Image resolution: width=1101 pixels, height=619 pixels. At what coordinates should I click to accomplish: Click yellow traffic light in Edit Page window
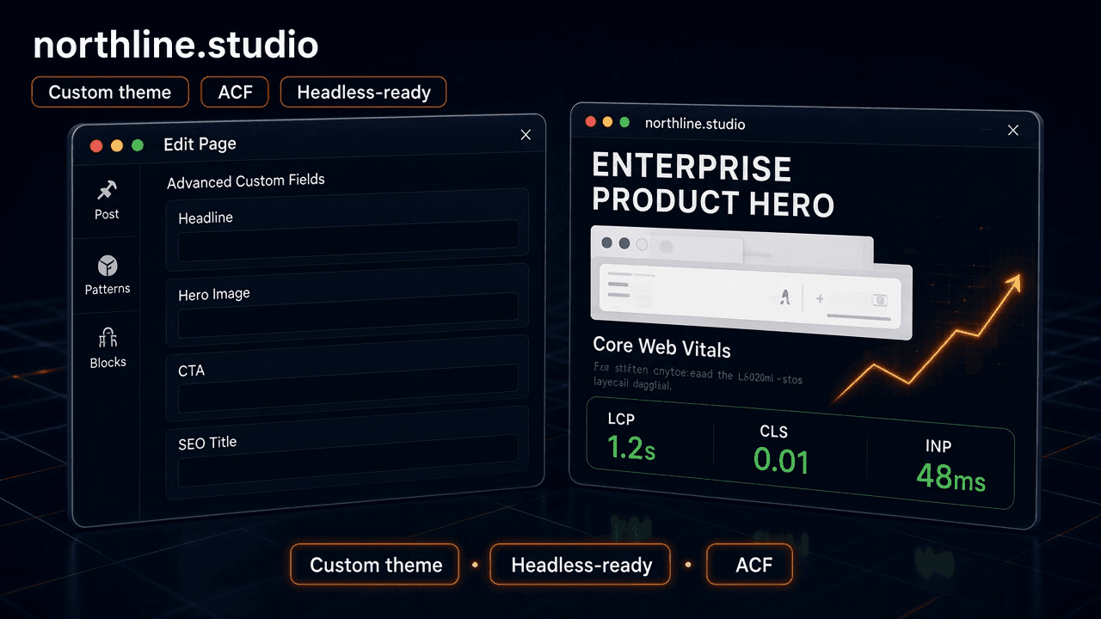(x=117, y=146)
